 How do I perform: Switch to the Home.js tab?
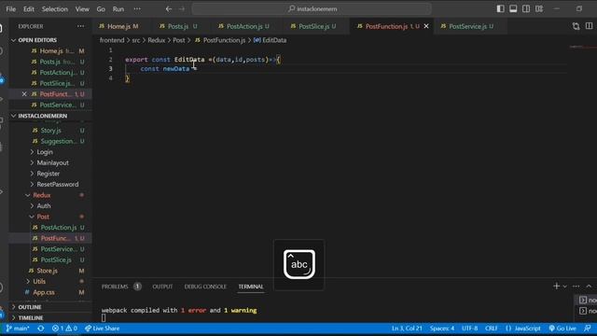[122, 26]
